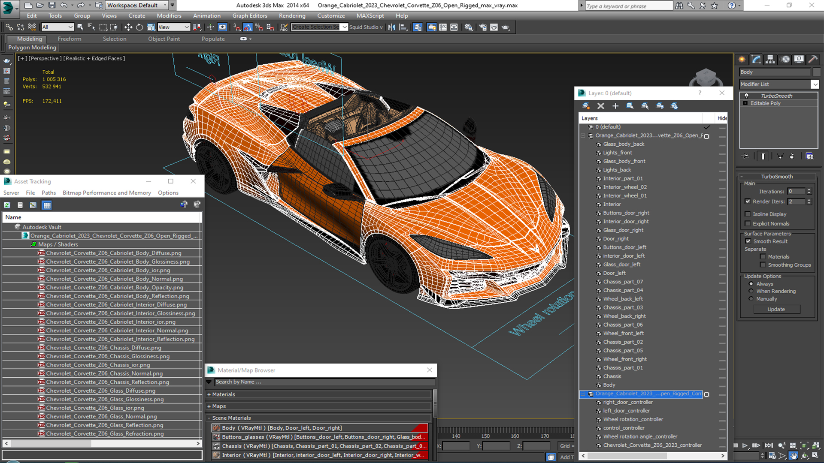The height and width of the screenshot is (463, 824).
Task: Click Table View icon in Asset Tracking
Action: 47,205
